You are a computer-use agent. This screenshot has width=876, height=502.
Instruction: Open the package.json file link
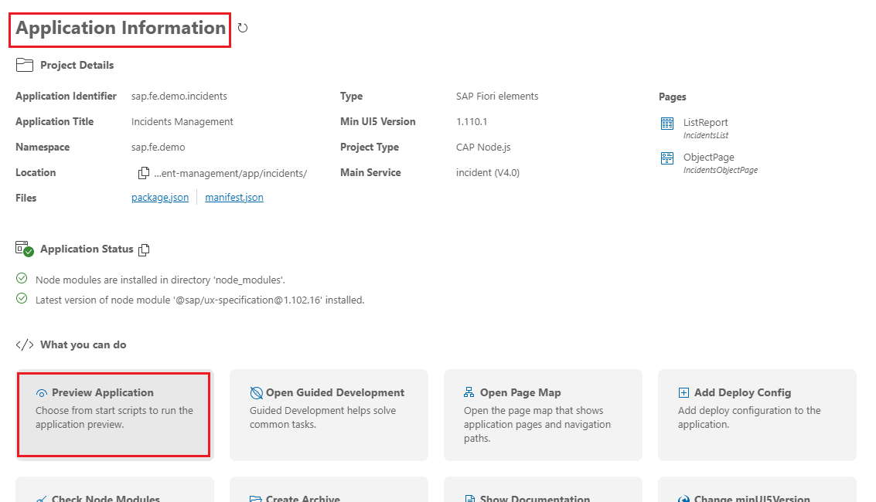[x=160, y=198]
